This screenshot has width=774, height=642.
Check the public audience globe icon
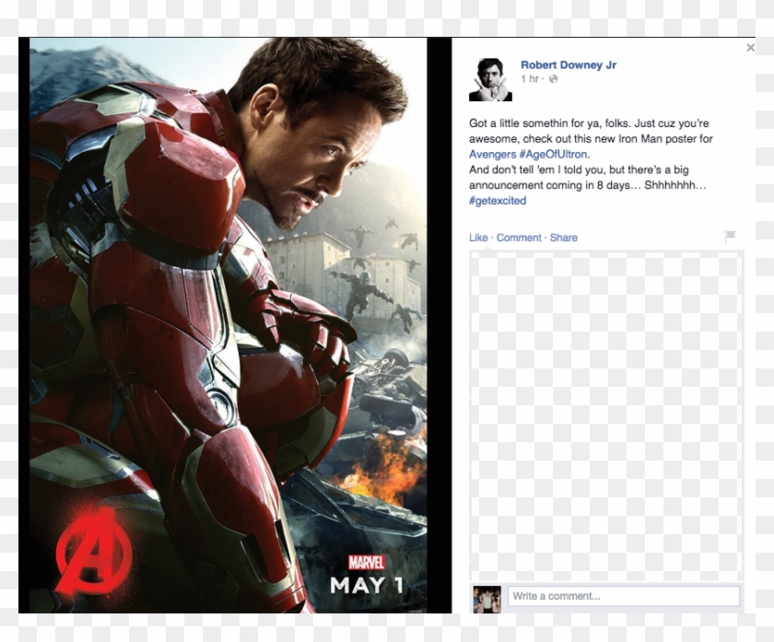[x=554, y=79]
